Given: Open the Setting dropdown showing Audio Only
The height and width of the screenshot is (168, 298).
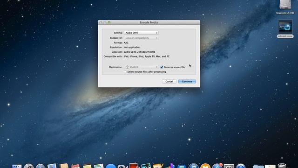Looking at the screenshot, I should pyautogui.click(x=141, y=33).
